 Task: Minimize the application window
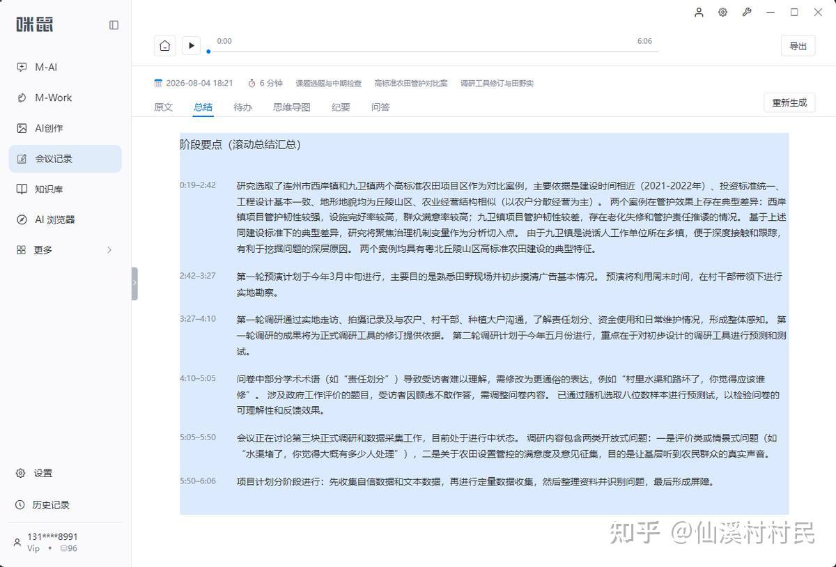pyautogui.click(x=771, y=12)
